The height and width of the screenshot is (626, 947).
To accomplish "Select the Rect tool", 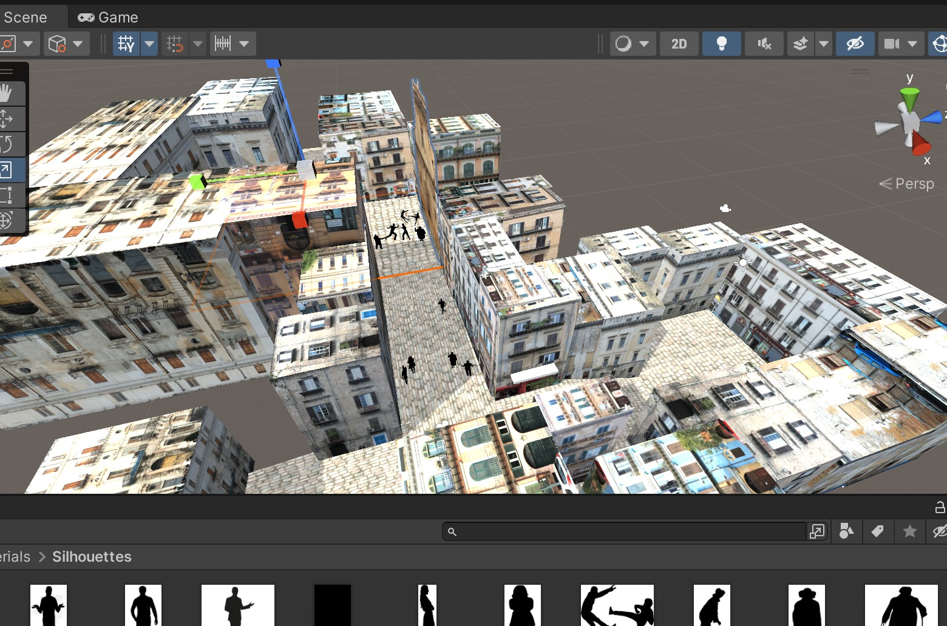I will pyautogui.click(x=7, y=195).
